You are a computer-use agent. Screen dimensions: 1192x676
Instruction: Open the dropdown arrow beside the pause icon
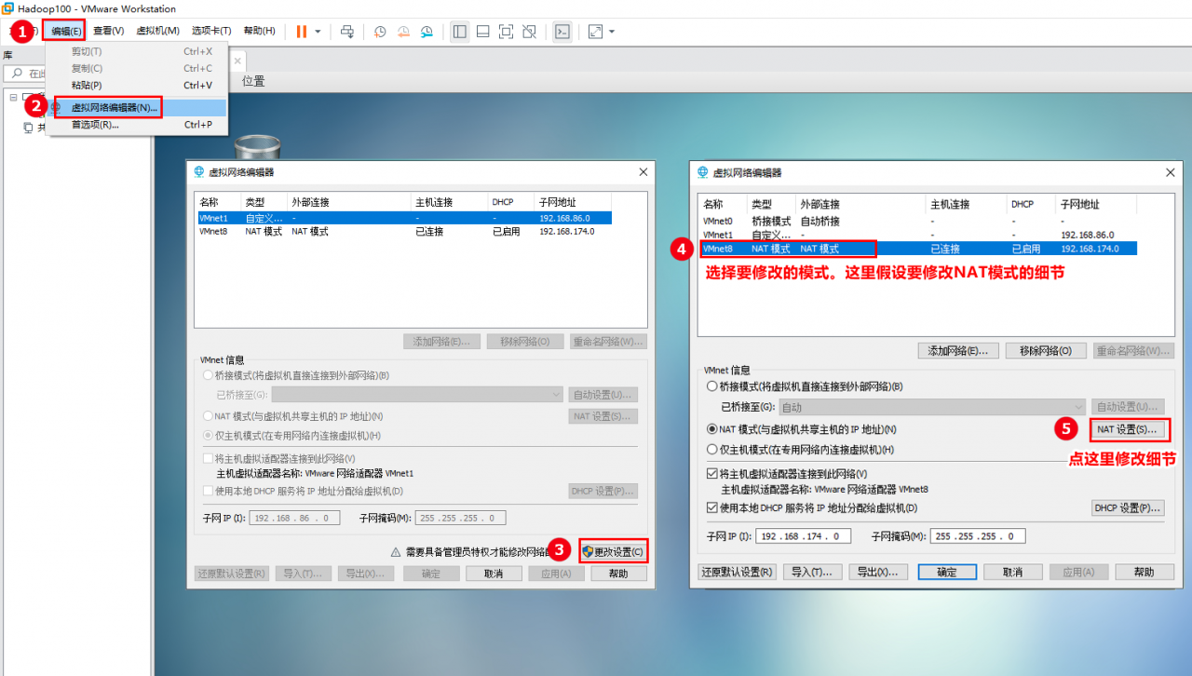coord(318,32)
